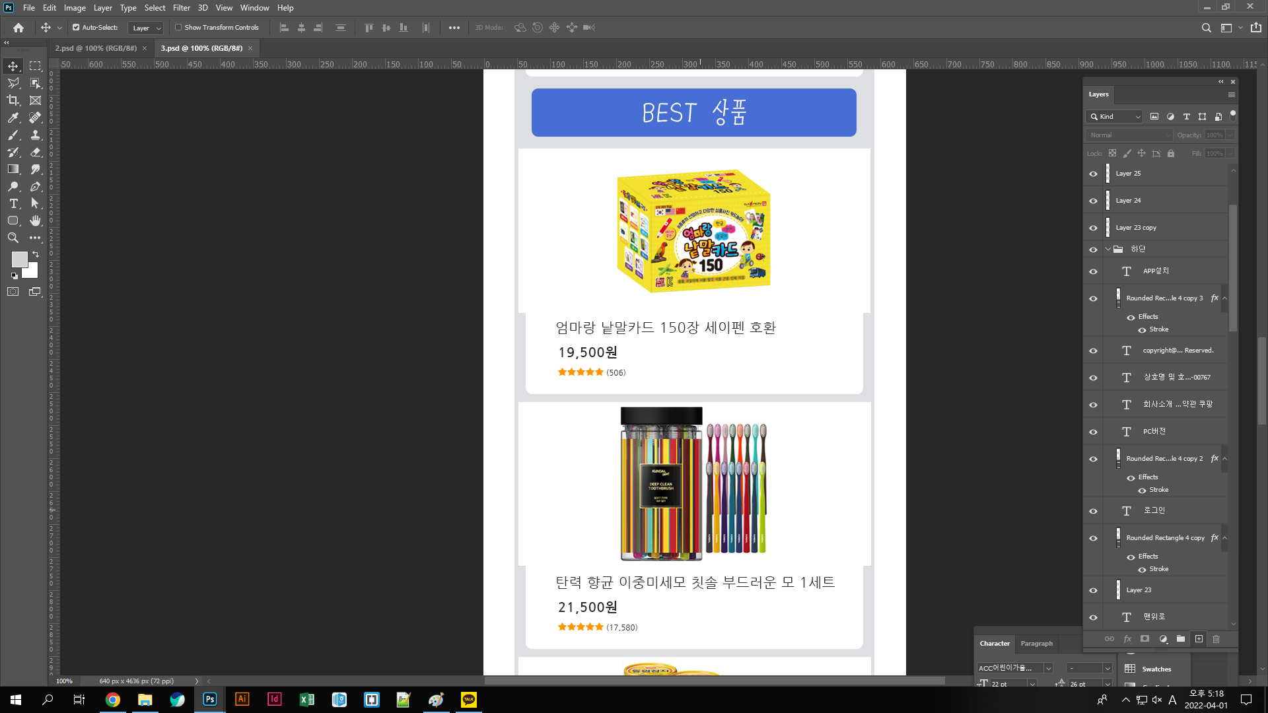Reset default foreground and background colors
Screen dimensions: 1268x713
(x=14, y=276)
